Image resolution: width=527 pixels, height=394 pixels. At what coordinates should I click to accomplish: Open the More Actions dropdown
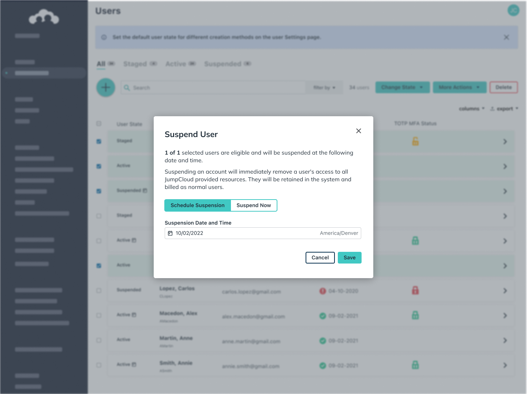(x=460, y=87)
